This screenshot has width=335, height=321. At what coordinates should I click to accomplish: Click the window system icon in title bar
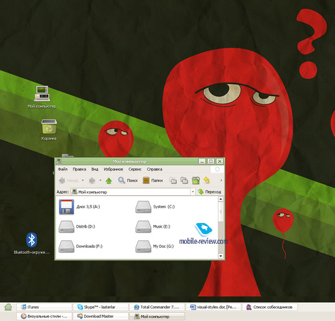coord(59,161)
